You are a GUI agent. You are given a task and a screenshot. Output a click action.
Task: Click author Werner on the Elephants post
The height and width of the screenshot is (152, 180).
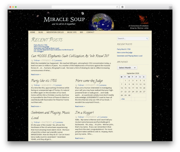37,60
